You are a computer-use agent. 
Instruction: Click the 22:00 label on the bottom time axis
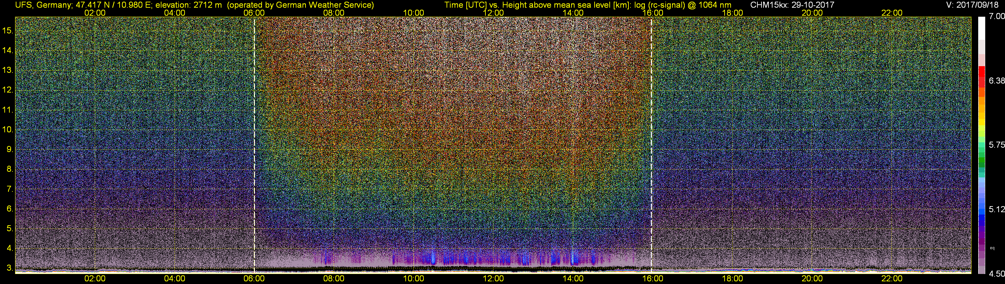[892, 279]
